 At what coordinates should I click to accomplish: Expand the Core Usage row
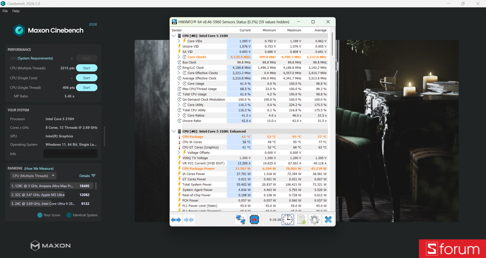pos(179,84)
